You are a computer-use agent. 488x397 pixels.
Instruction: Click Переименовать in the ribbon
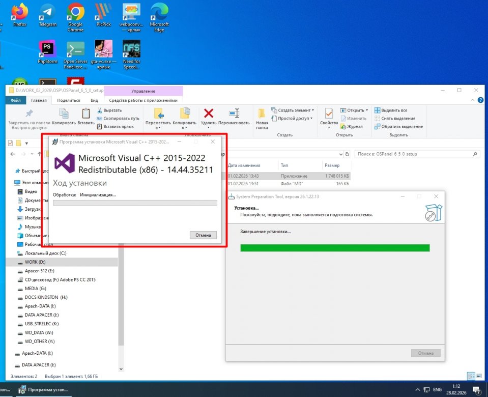pos(234,117)
